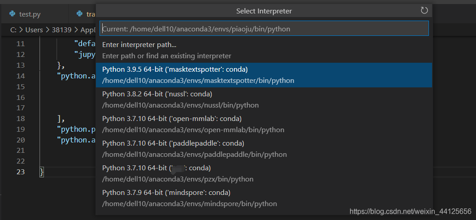
Task: Click the blog.csdn.net watermark link
Action: [410, 211]
